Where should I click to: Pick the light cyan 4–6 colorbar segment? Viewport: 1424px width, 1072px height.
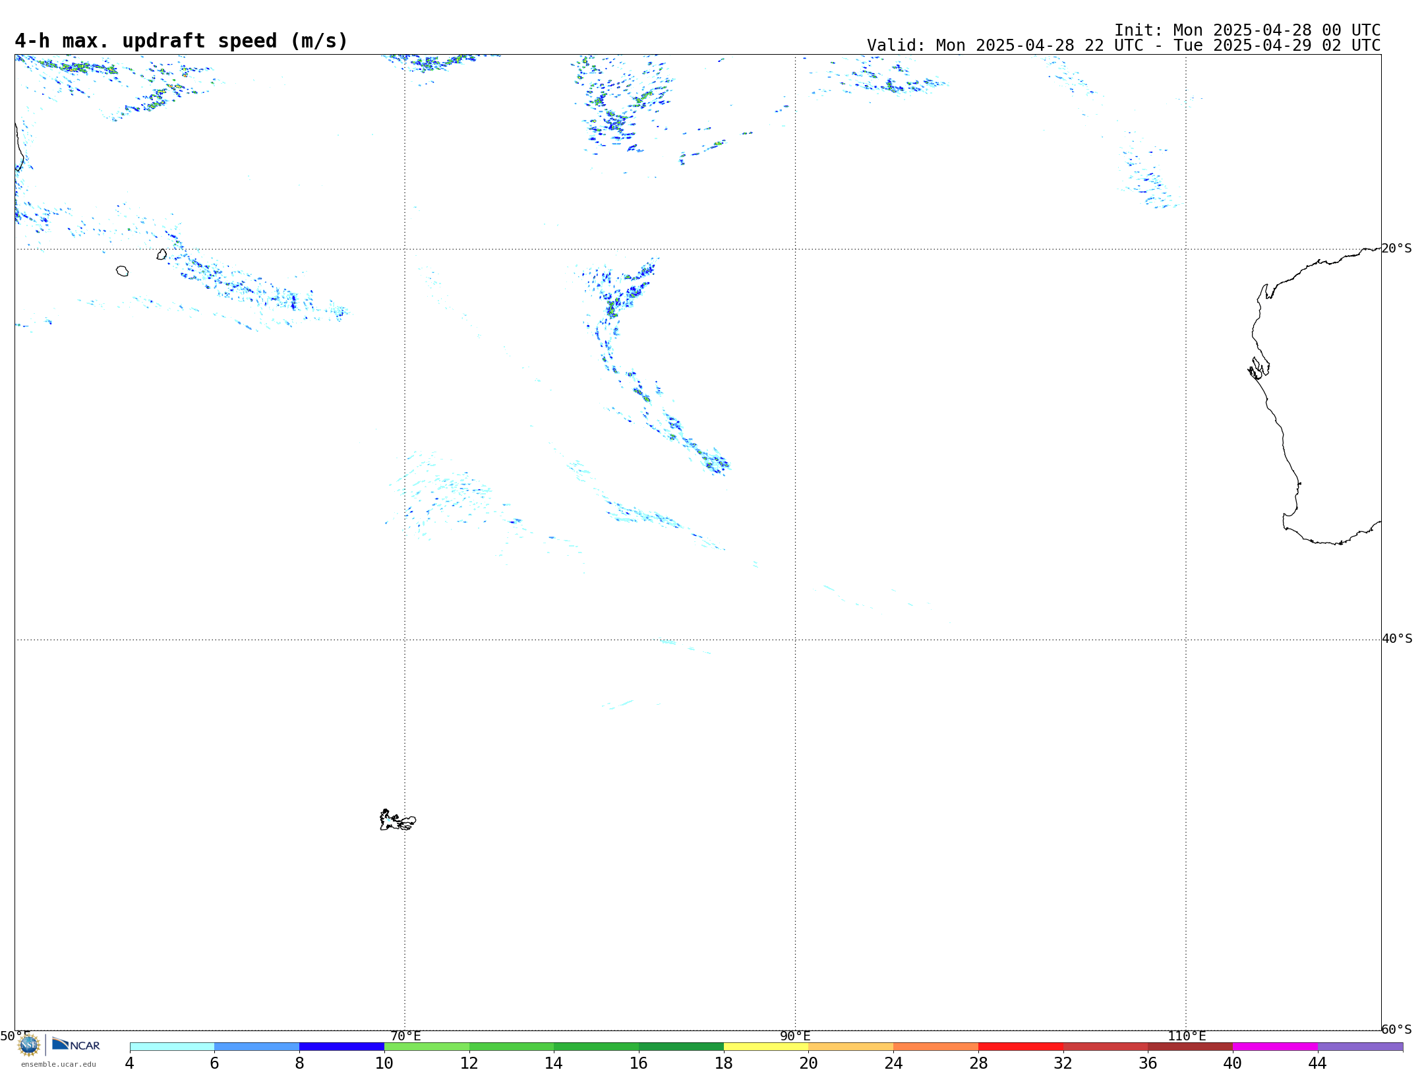pyautogui.click(x=172, y=1046)
